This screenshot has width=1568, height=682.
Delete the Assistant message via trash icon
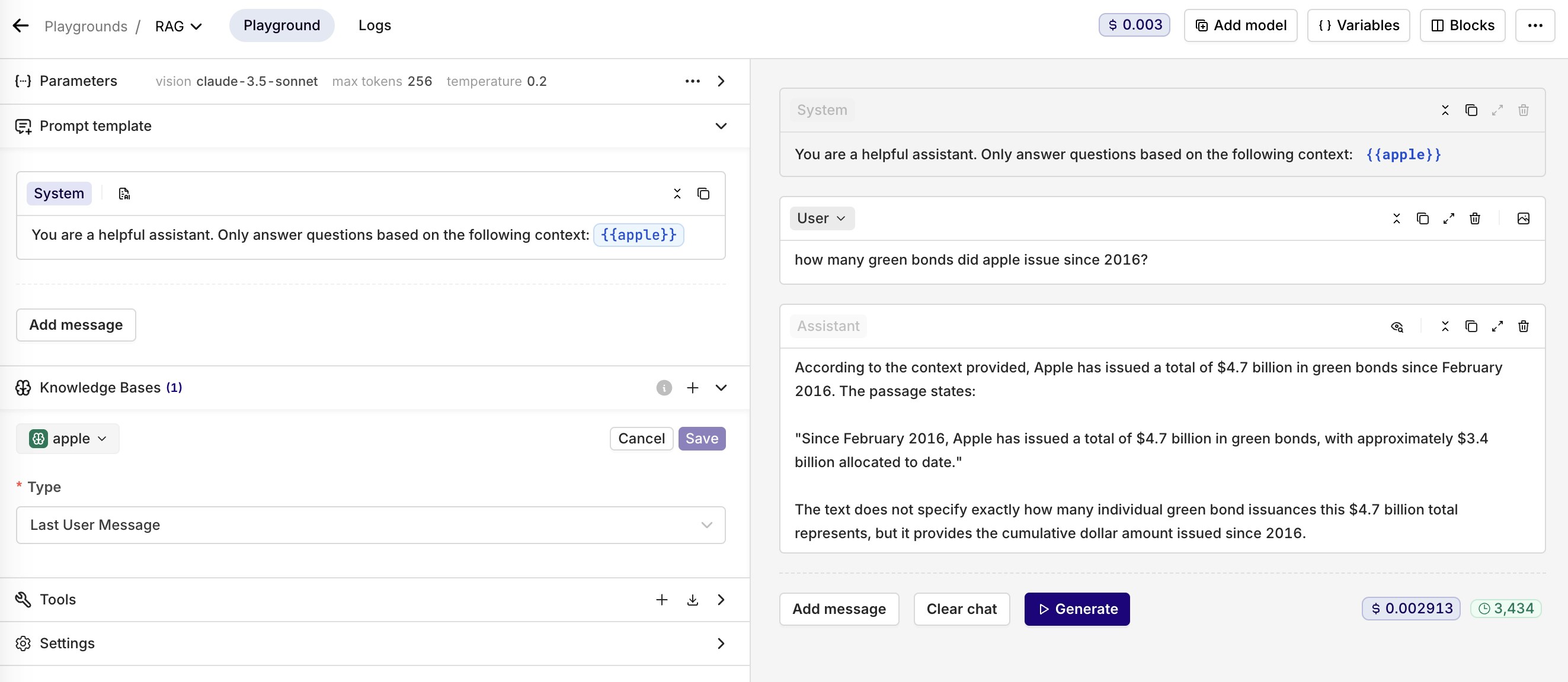1523,326
